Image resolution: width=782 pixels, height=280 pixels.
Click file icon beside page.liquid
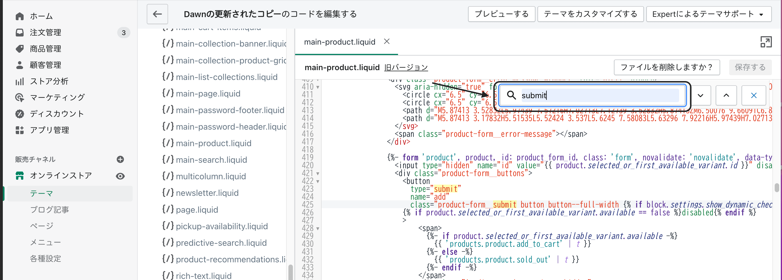168,209
